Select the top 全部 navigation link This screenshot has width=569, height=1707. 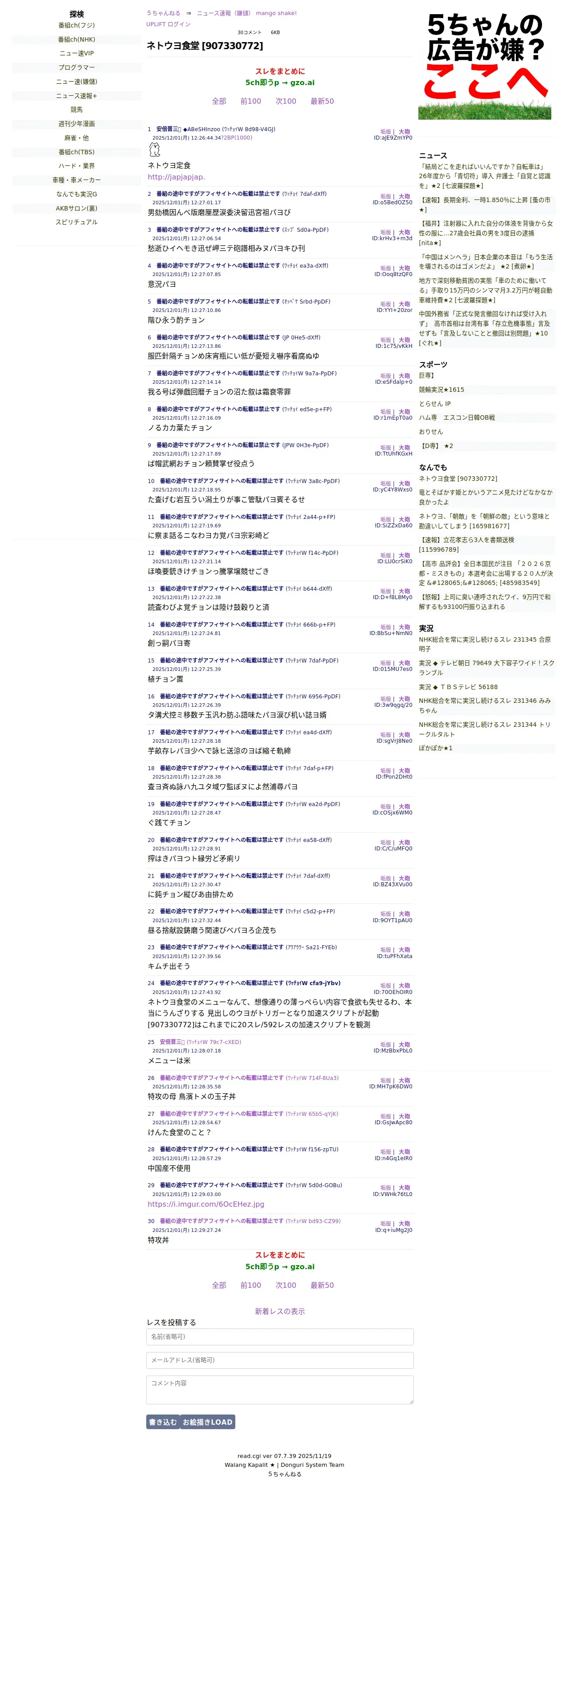[x=218, y=101]
